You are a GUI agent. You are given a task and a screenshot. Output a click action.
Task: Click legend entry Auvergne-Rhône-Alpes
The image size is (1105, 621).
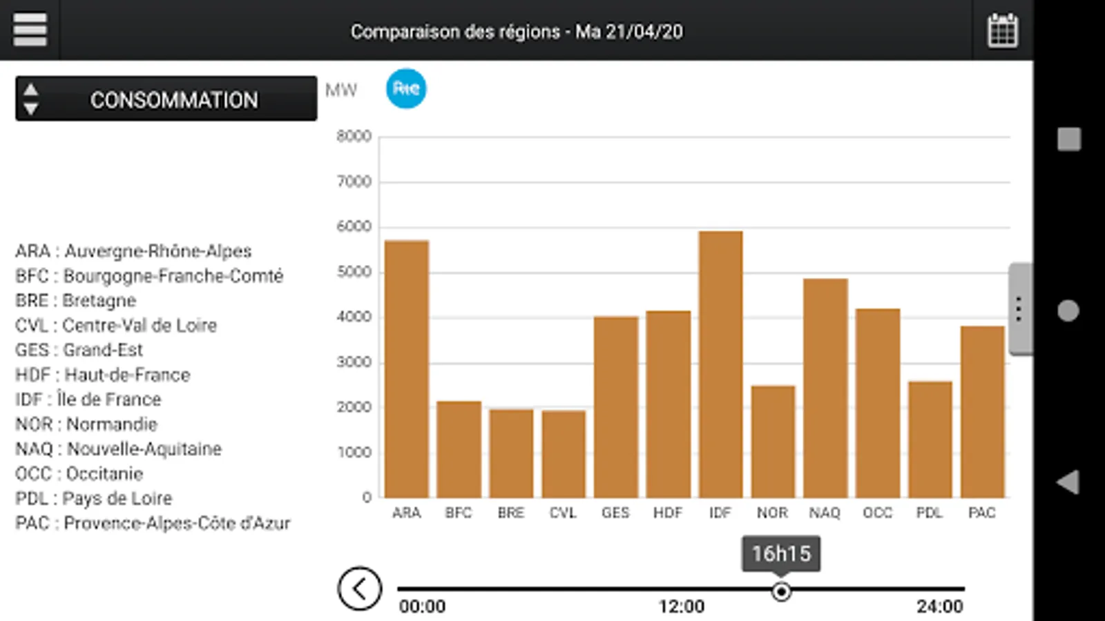[x=133, y=251]
